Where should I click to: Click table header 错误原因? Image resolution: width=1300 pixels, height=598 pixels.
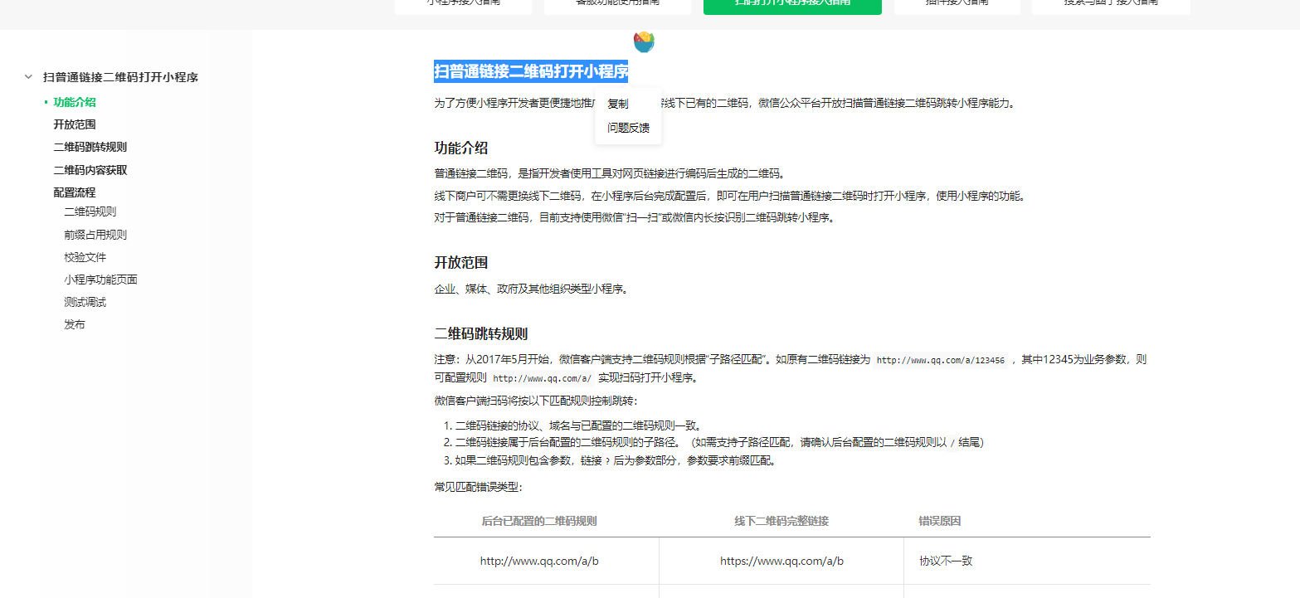940,522
